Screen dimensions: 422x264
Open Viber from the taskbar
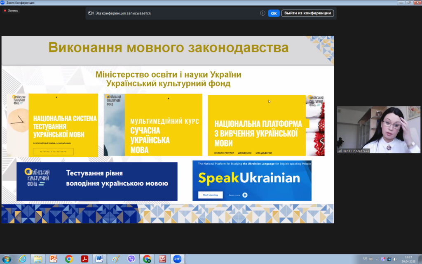coord(131,259)
